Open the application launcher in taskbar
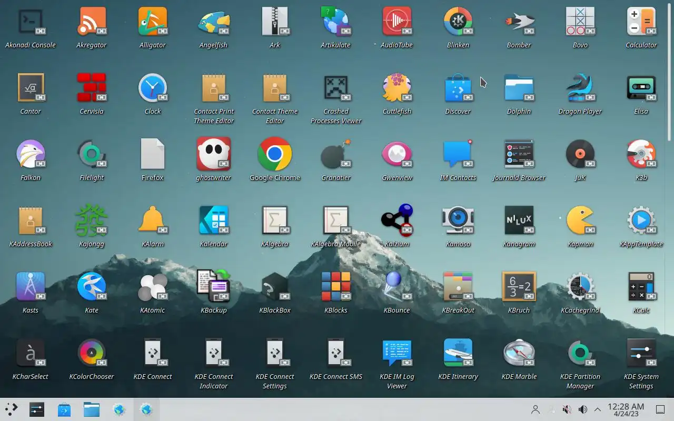 (x=12, y=409)
